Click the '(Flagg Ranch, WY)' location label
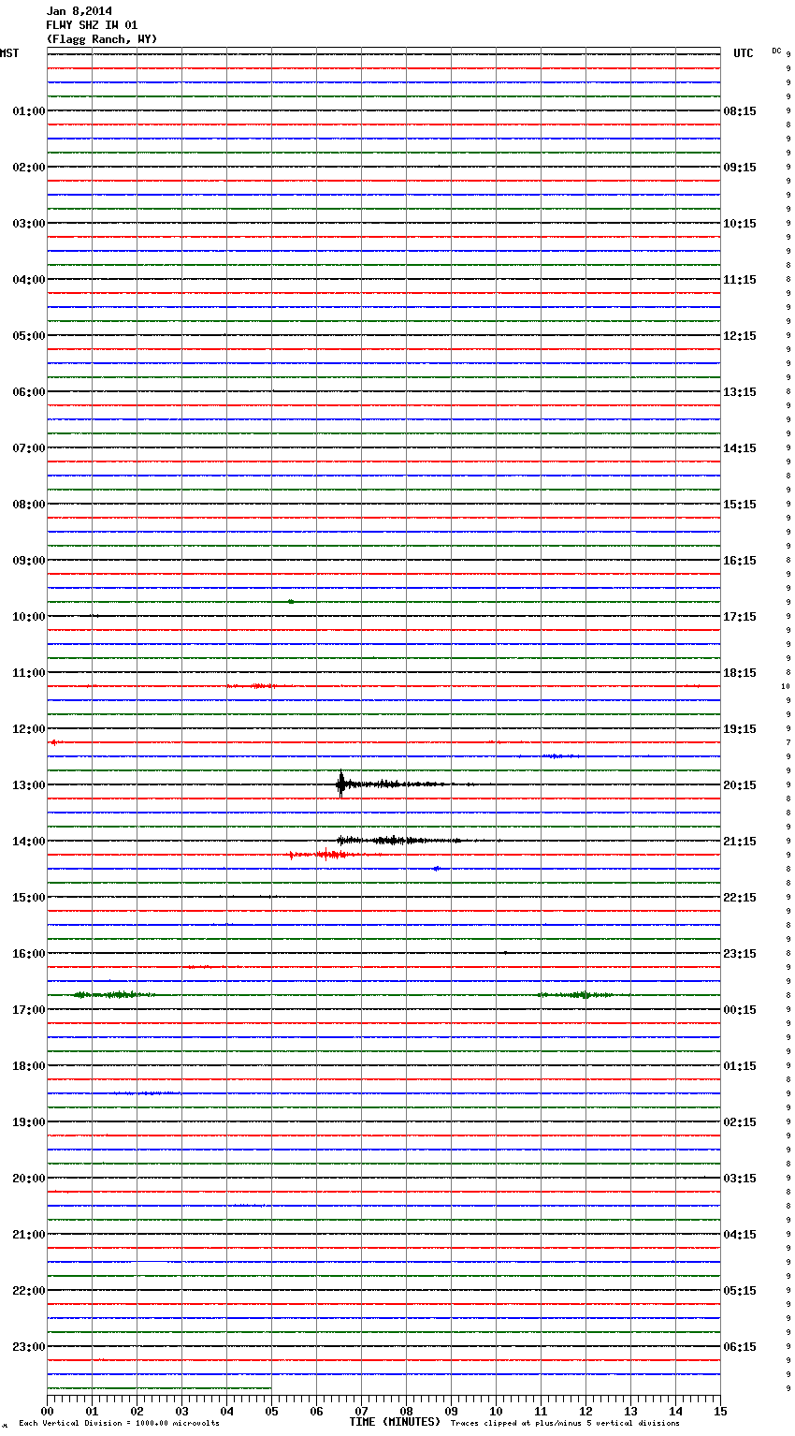The image size is (795, 1436). pyautogui.click(x=102, y=39)
